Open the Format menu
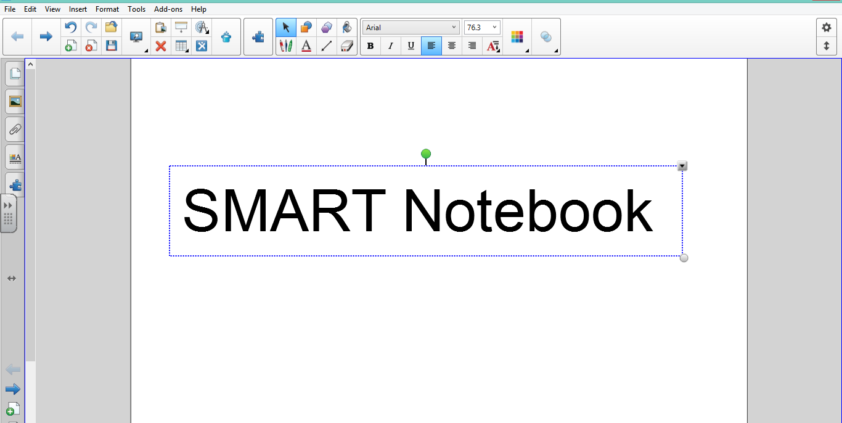842x423 pixels. [x=107, y=9]
